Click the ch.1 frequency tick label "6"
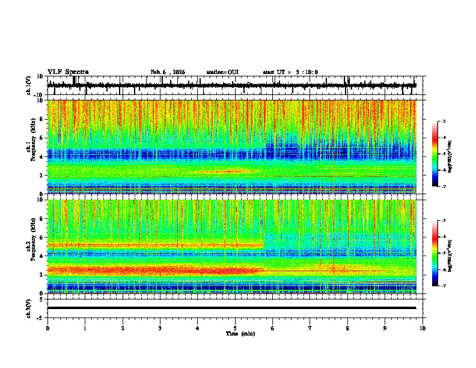The height and width of the screenshot is (368, 476). point(42,138)
